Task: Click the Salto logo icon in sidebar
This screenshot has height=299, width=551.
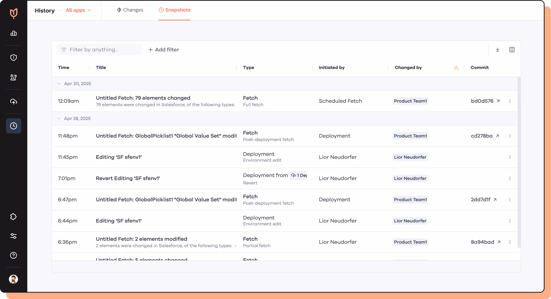Action: (13, 13)
